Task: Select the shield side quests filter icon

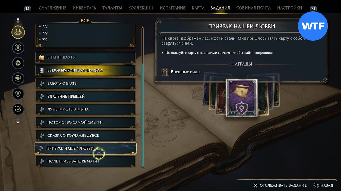Action: 18,94
